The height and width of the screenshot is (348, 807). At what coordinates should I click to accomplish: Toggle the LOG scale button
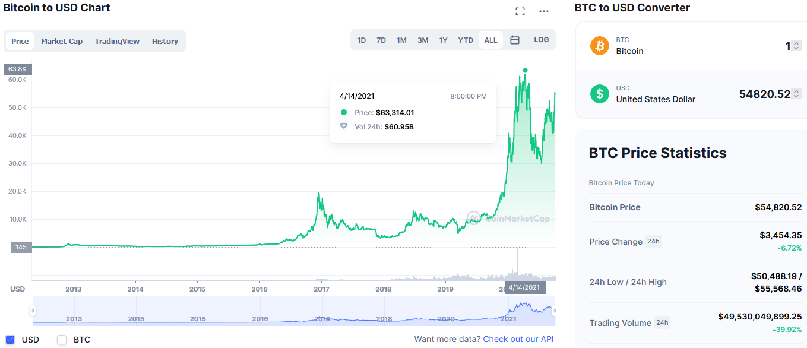(x=542, y=40)
